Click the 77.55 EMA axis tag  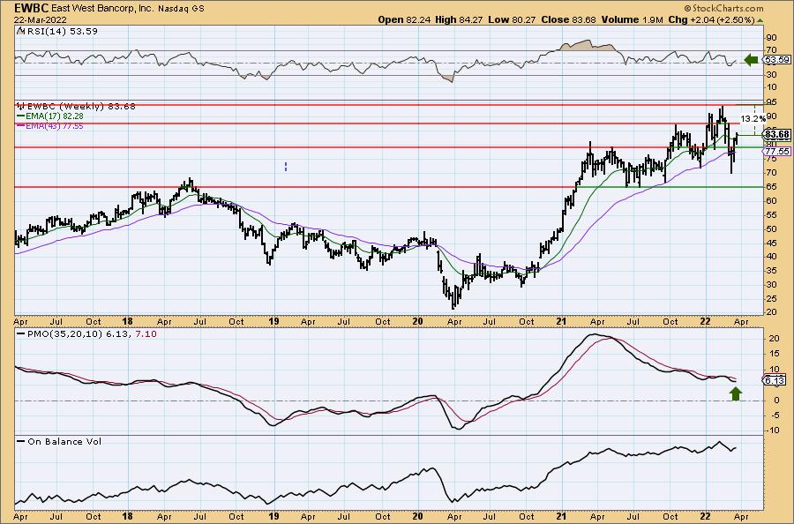(777, 152)
